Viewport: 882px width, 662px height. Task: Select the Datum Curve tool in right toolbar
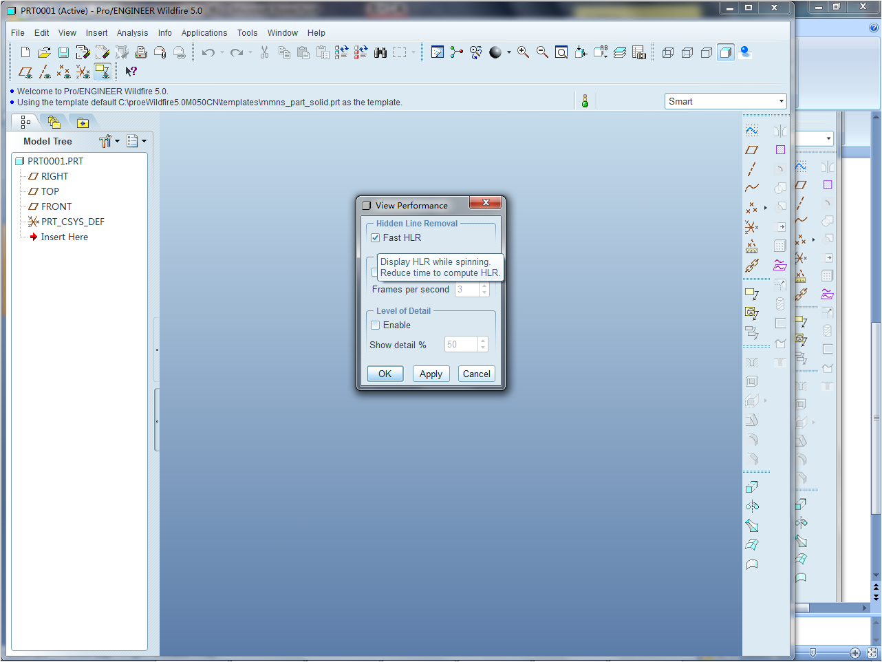click(x=751, y=188)
